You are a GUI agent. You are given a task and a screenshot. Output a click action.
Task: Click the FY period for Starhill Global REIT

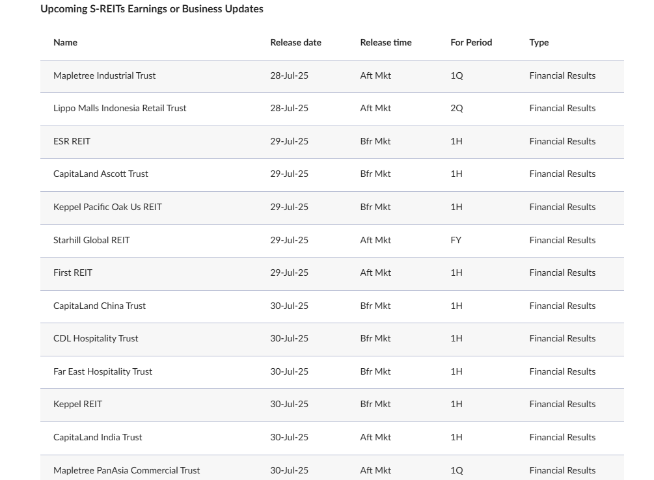coord(456,240)
